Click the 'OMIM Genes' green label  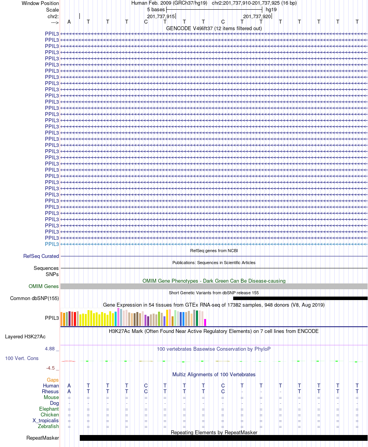(44, 287)
